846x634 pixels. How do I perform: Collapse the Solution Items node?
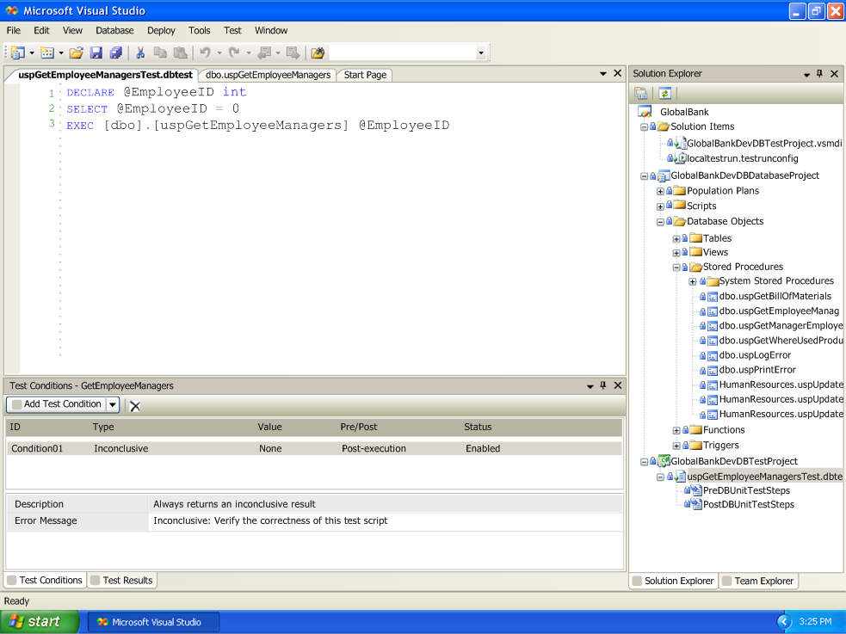[x=645, y=127]
